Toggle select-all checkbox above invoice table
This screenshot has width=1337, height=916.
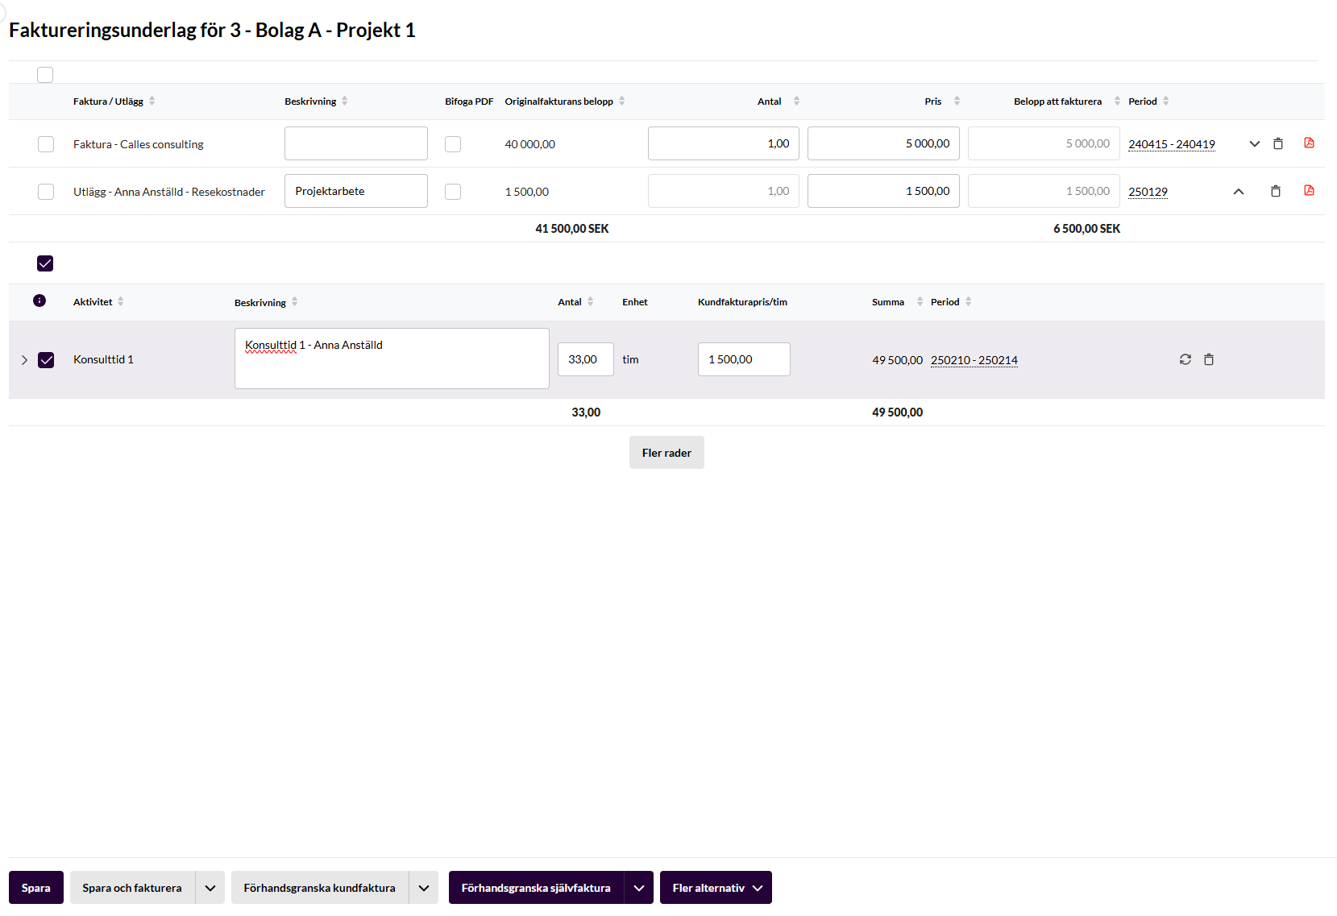[x=45, y=75]
